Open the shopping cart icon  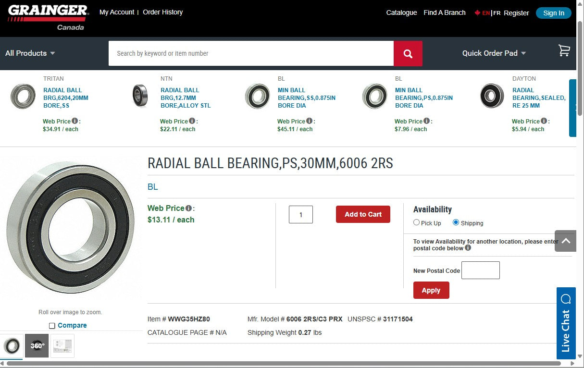pos(564,50)
